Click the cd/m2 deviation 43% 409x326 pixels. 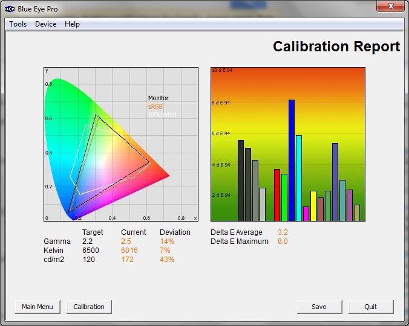pos(167,260)
